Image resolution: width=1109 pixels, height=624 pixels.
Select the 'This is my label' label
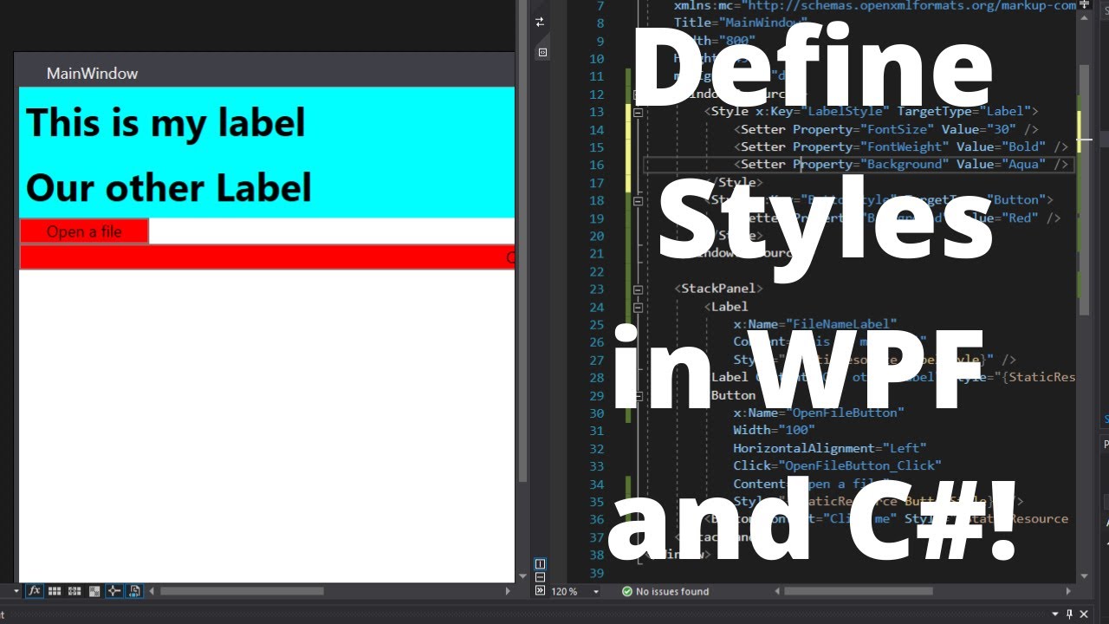tap(165, 123)
